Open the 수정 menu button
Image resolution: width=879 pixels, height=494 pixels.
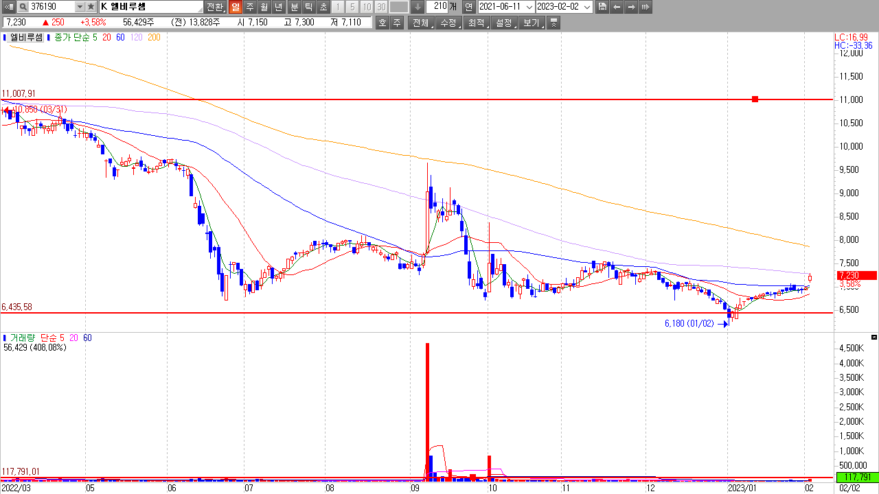[x=449, y=23]
